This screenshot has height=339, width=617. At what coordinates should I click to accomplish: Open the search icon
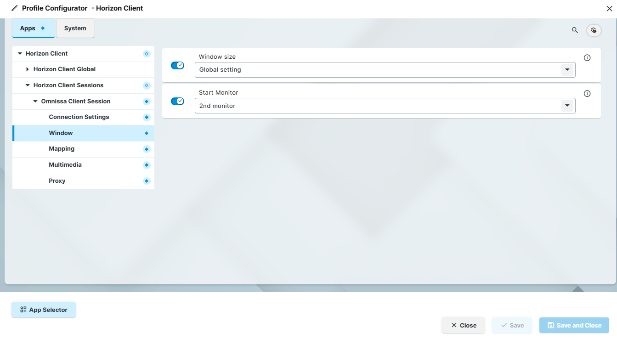coord(575,30)
